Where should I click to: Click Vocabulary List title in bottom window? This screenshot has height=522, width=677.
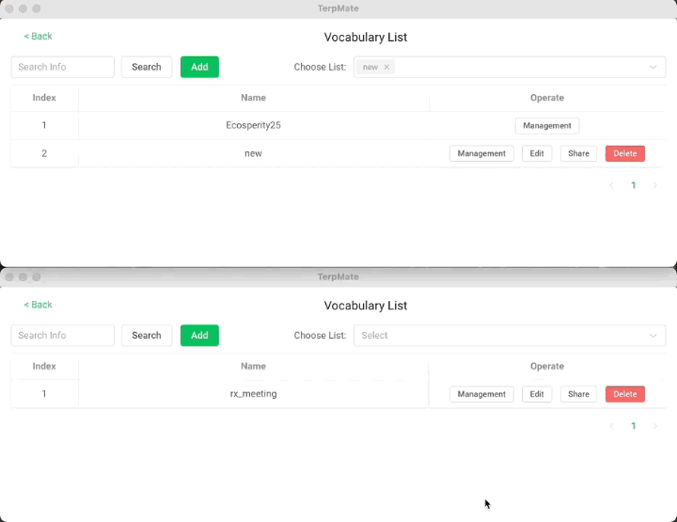365,306
